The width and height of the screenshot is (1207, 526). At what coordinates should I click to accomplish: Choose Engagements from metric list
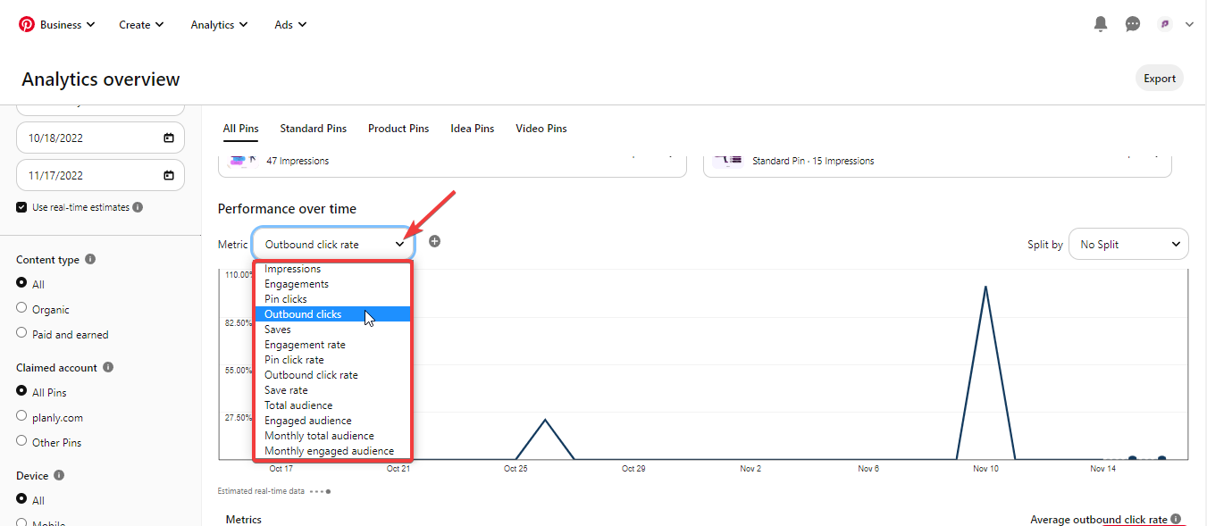332,284
